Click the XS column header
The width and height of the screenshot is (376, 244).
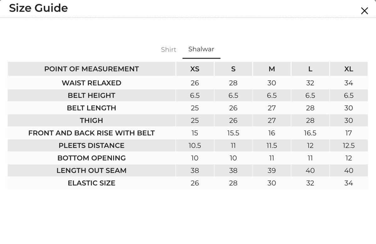[195, 69]
